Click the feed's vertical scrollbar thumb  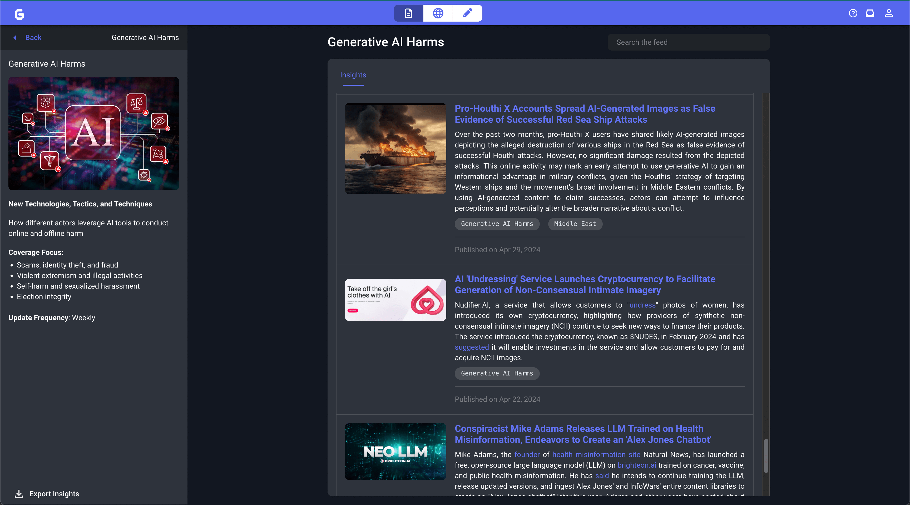(766, 456)
